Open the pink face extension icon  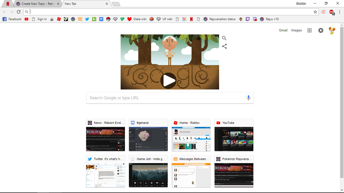(323, 12)
